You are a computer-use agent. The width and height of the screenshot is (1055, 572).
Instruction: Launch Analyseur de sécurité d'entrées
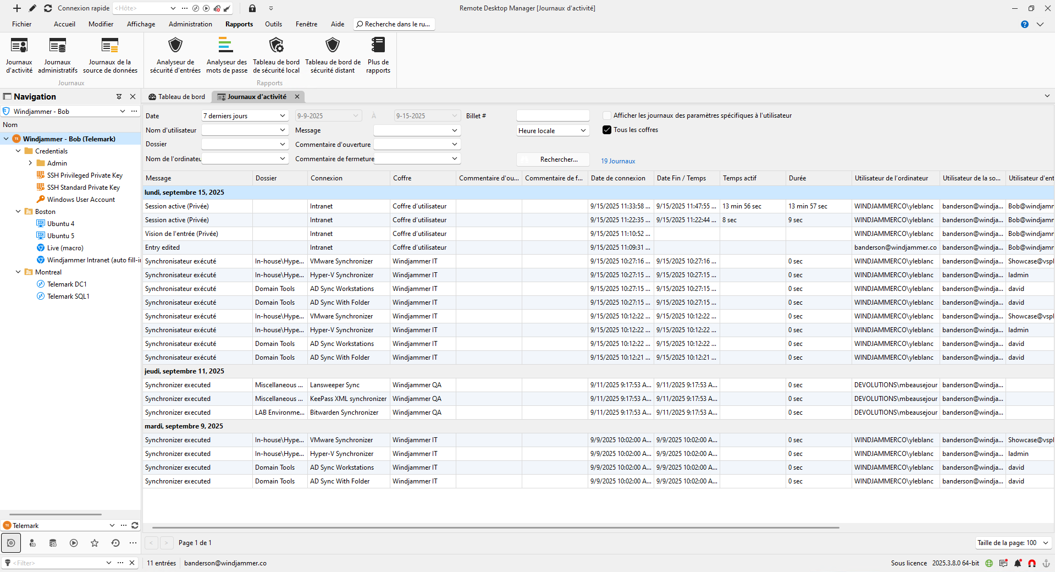click(x=175, y=55)
